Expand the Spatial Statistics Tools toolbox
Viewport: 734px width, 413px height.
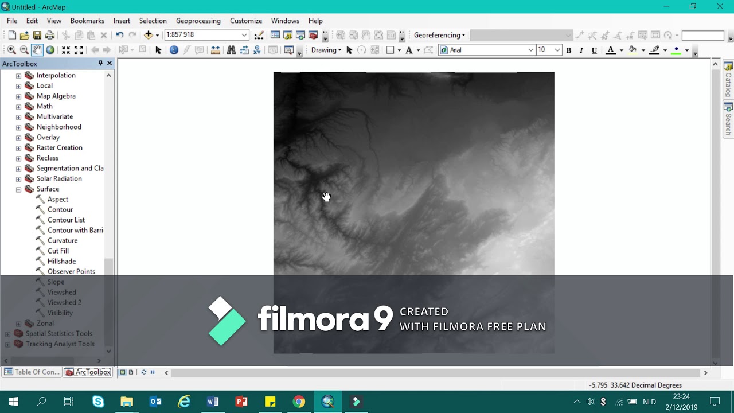point(7,334)
